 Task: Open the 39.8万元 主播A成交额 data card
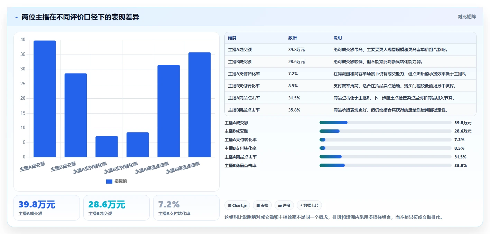pos(47,208)
